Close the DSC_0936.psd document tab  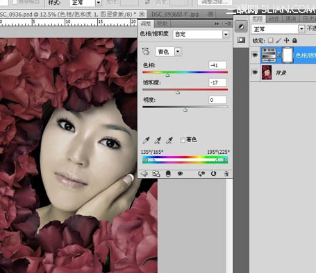142,15
